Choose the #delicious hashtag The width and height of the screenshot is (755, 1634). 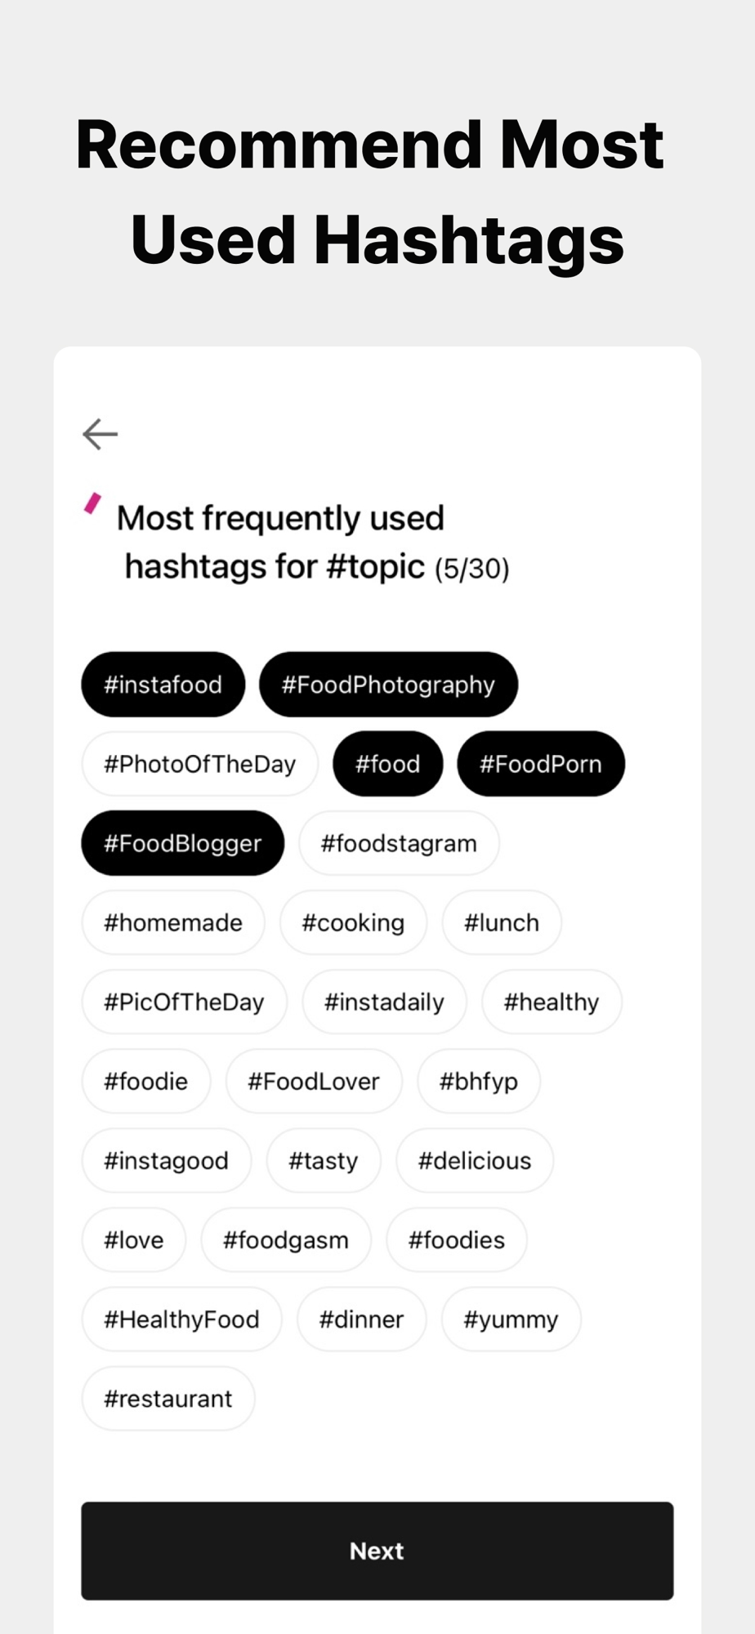[x=475, y=1160]
